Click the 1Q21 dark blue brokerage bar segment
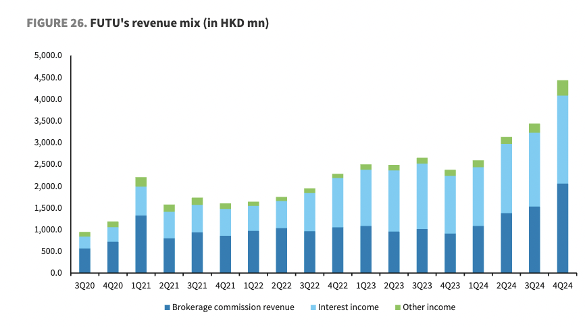This screenshot has height=327, width=585. [x=141, y=244]
